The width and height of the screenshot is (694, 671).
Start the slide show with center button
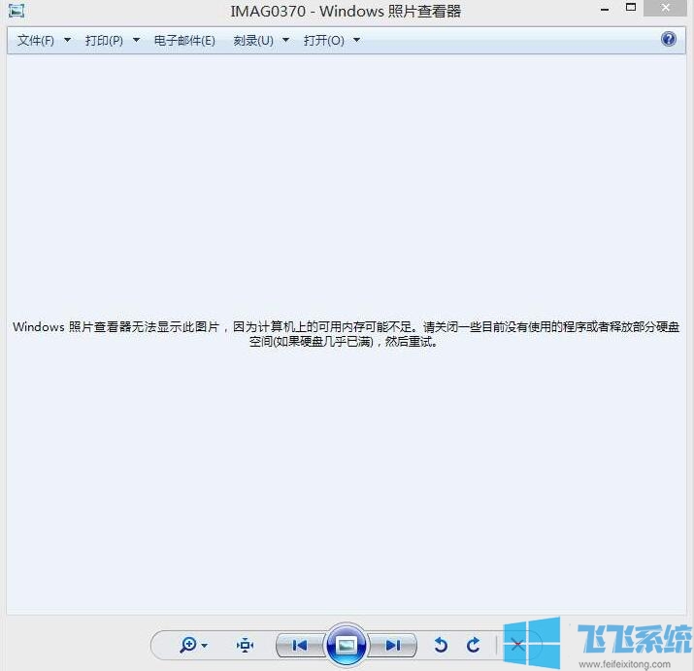(x=347, y=645)
